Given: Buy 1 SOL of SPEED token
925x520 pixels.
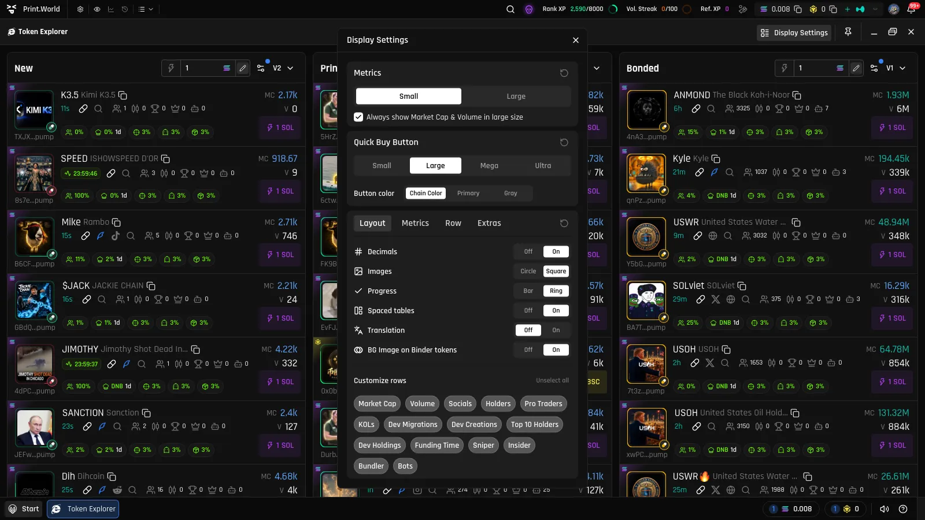Looking at the screenshot, I should click(280, 191).
